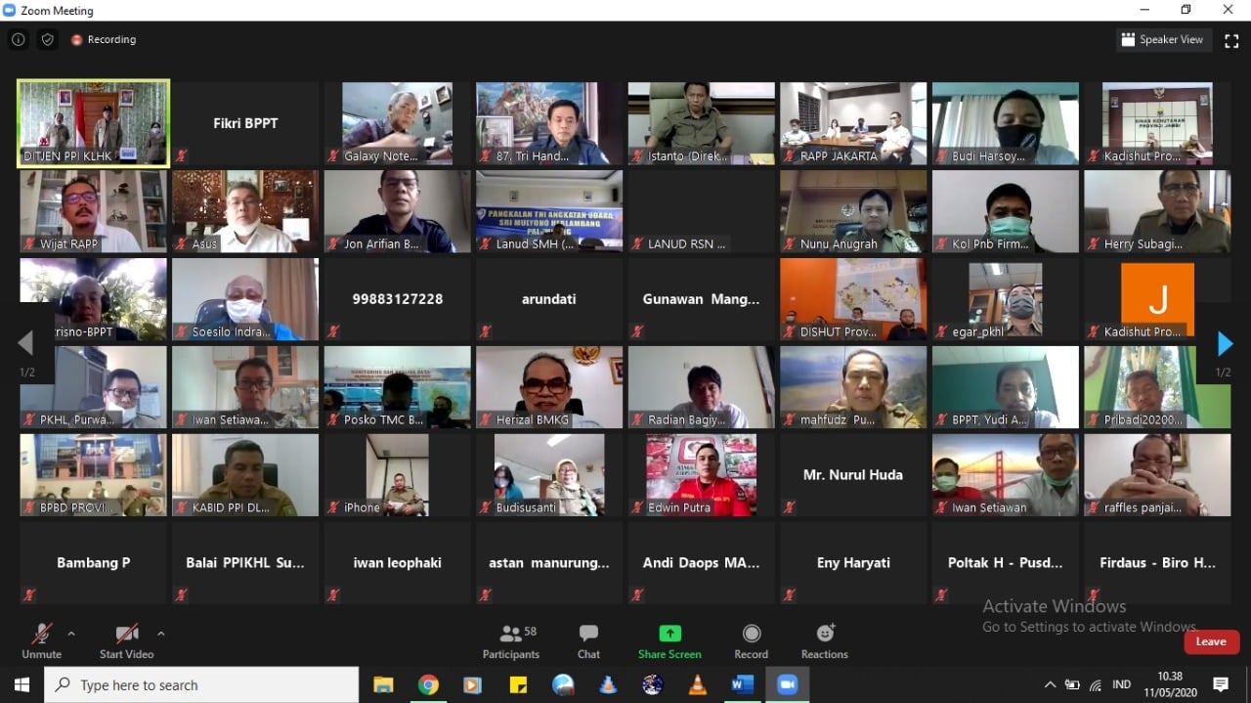Click the meeting security shield icon
The height and width of the screenshot is (703, 1251).
point(47,39)
